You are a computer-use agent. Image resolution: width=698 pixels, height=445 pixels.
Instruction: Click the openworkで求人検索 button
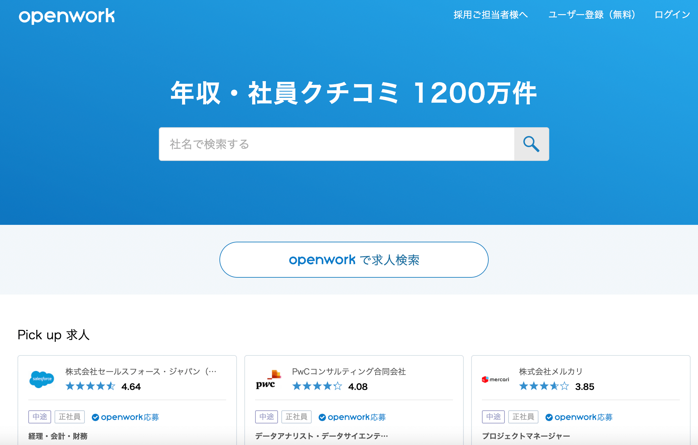(x=354, y=260)
